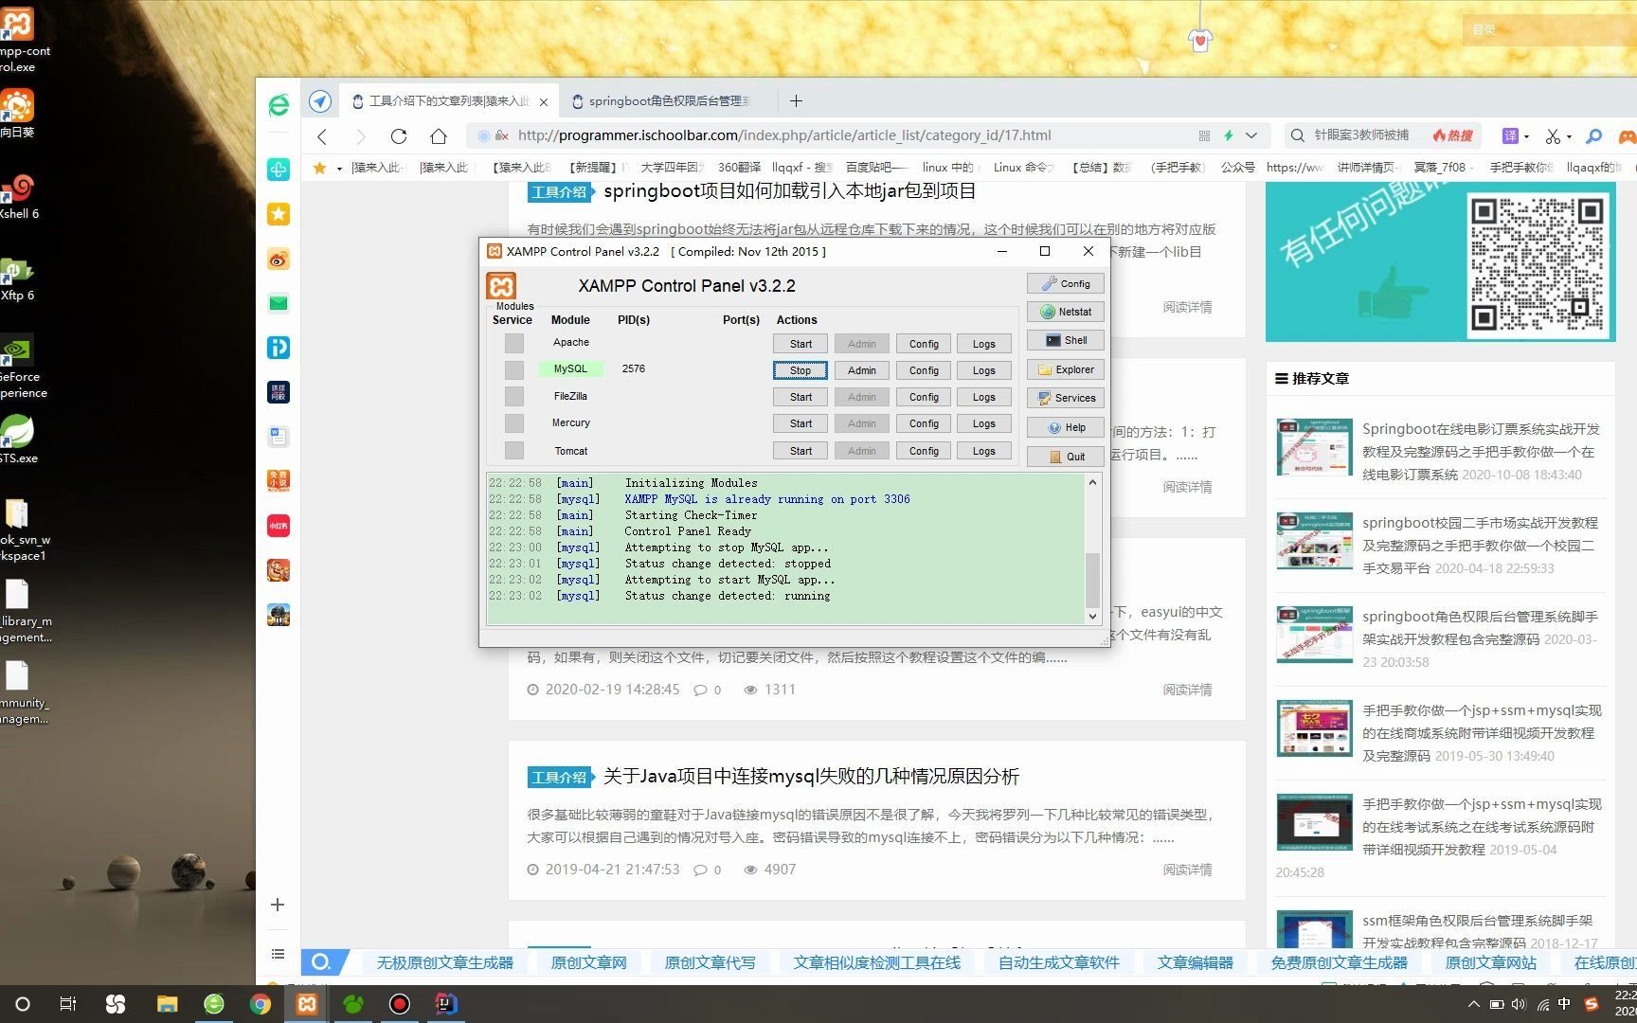The image size is (1637, 1023).
Task: Add sidebar app with plus icon
Action: click(278, 905)
